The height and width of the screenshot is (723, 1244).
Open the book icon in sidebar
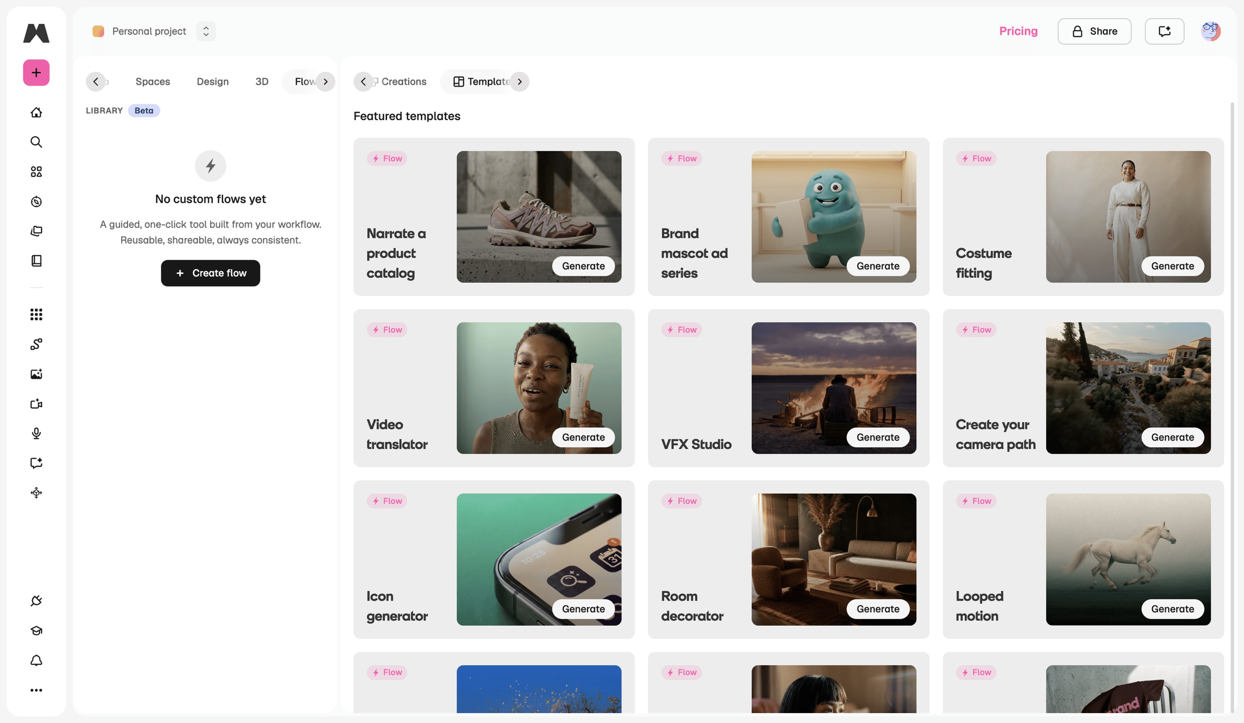click(x=36, y=261)
